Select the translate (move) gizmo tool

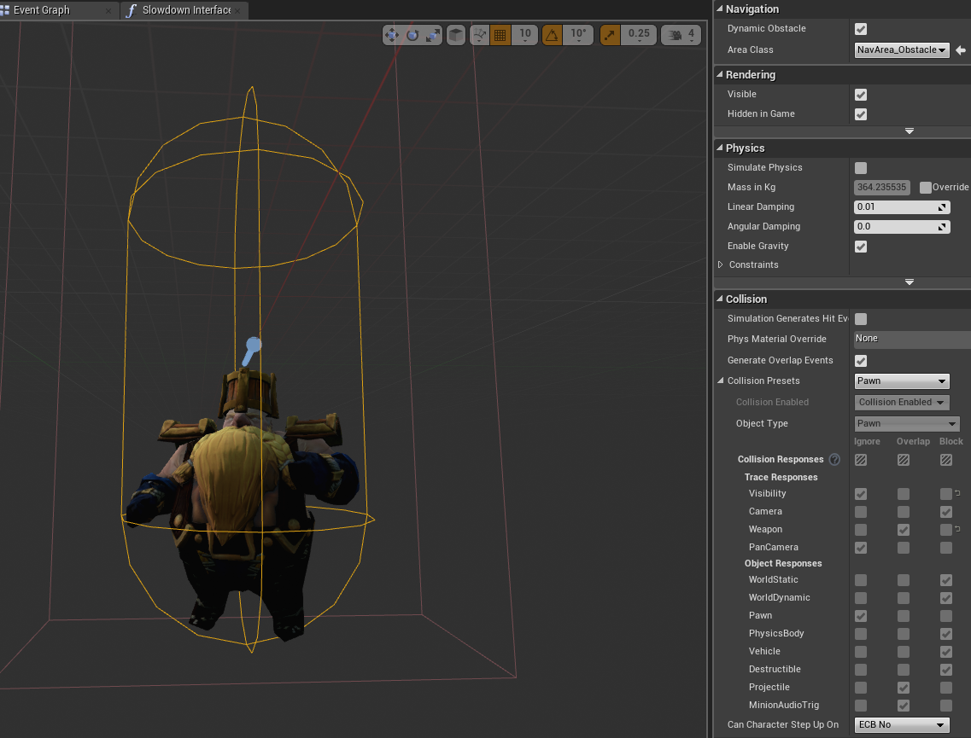pyautogui.click(x=391, y=35)
